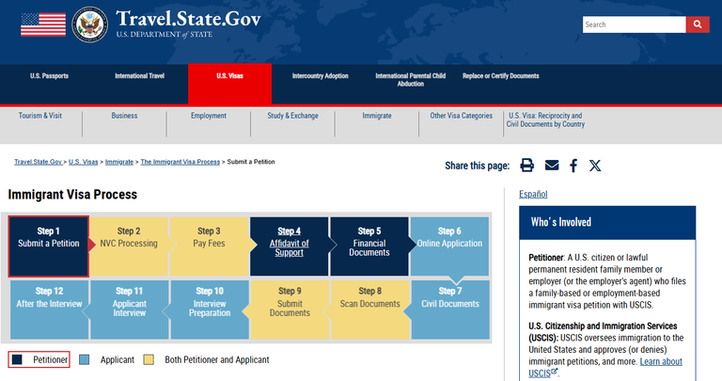Open Other Visa Categories section
Image resolution: width=722 pixels, height=381 pixels.
(x=461, y=116)
